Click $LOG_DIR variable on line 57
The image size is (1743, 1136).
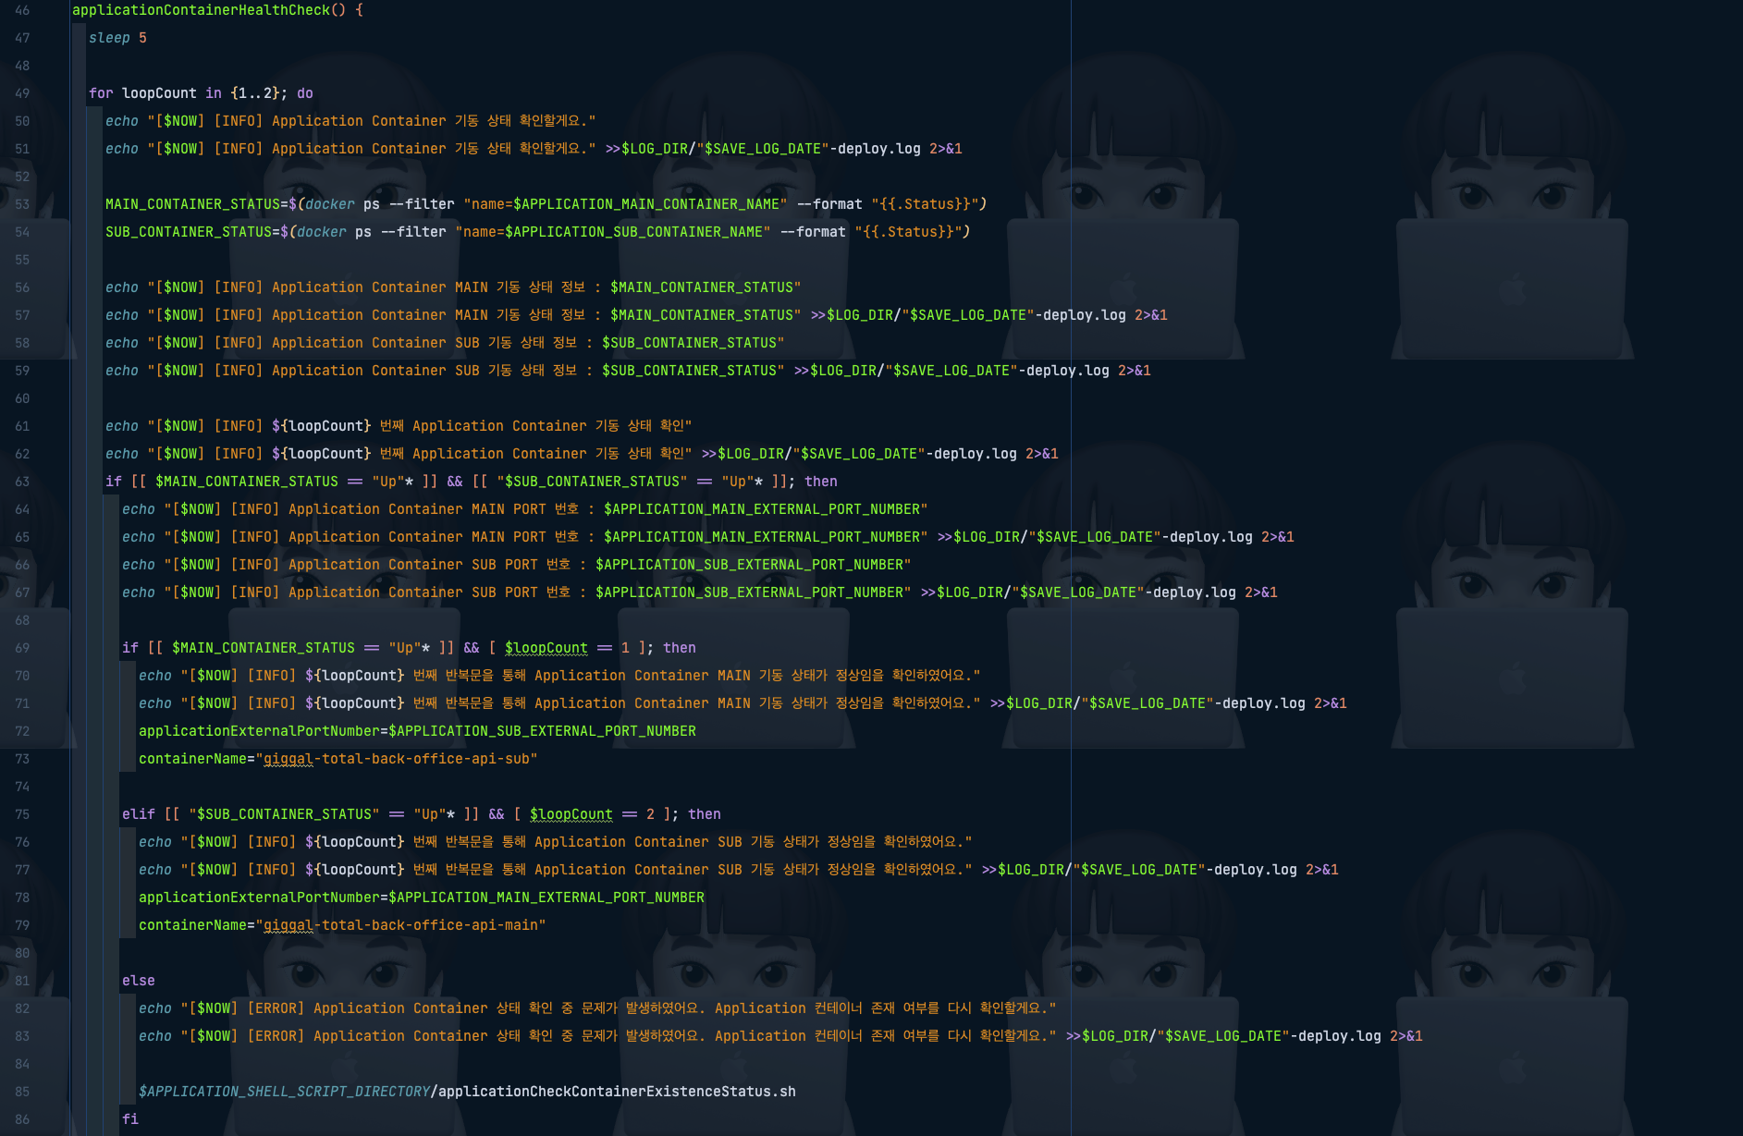pyautogui.click(x=860, y=315)
